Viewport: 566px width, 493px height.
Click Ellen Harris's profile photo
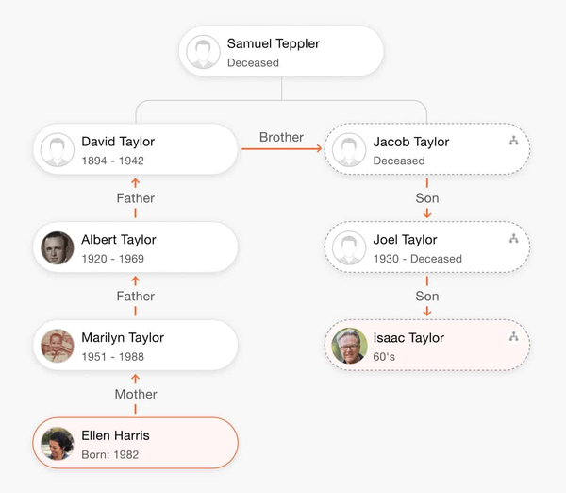pyautogui.click(x=58, y=444)
